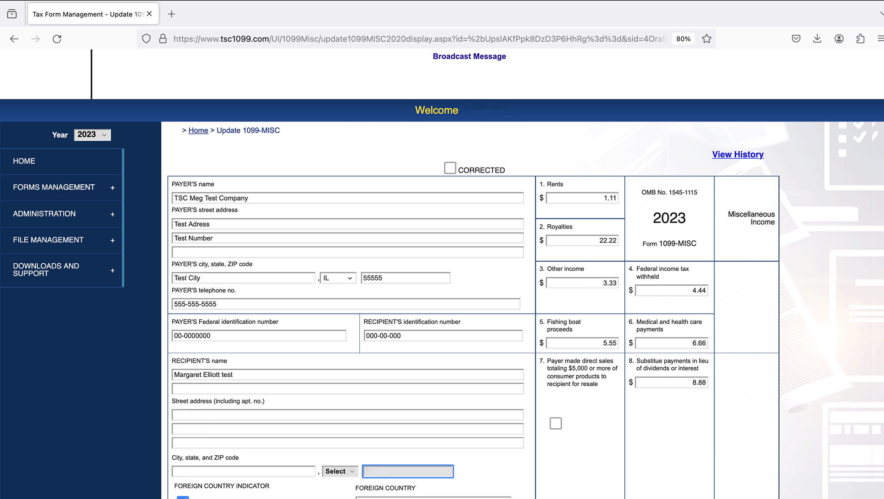Expand Forms Management plus sign

coord(113,188)
